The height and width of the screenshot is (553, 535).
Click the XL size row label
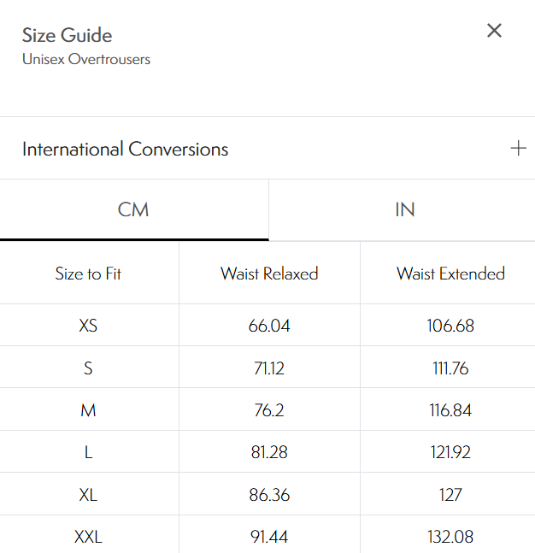click(x=88, y=494)
